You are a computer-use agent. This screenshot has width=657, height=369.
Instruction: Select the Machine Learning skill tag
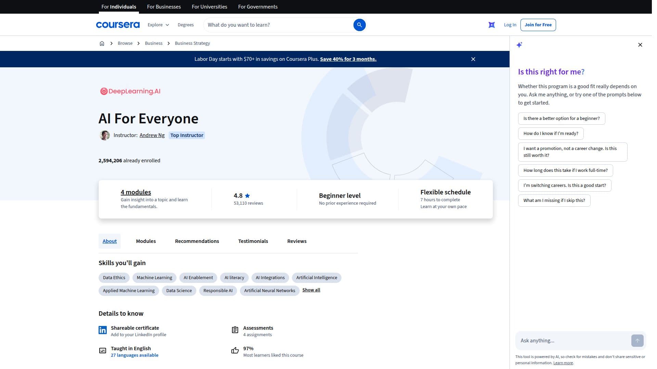[x=154, y=278]
